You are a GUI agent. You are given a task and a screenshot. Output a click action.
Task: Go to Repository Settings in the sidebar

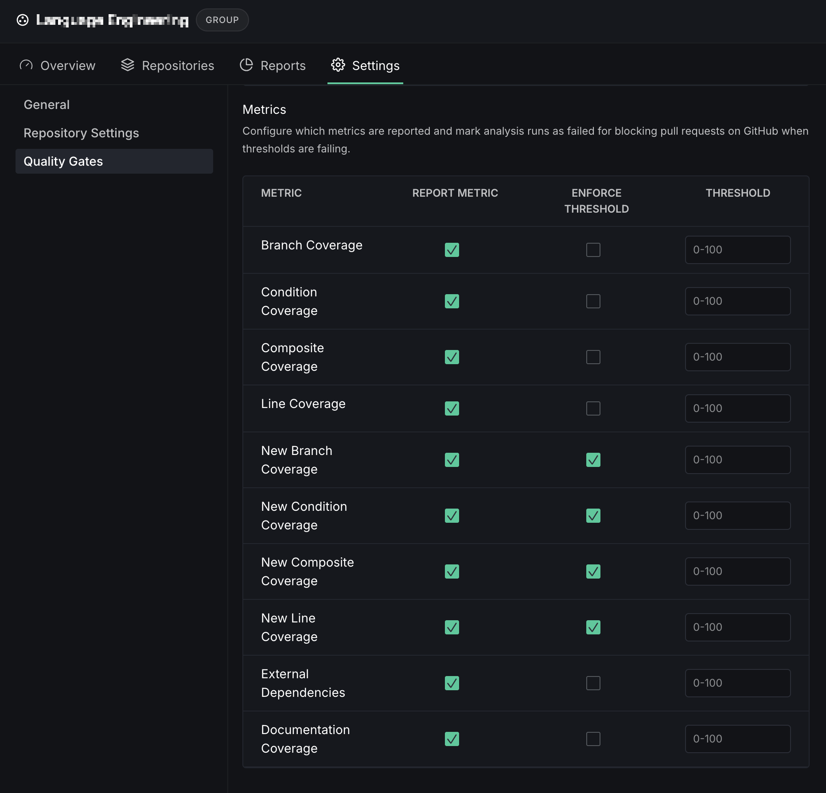click(81, 133)
